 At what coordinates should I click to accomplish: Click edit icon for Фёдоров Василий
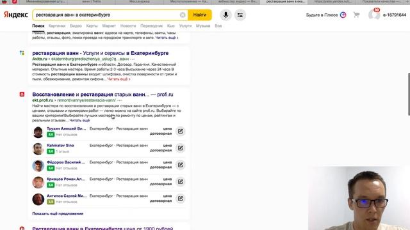click(181, 165)
